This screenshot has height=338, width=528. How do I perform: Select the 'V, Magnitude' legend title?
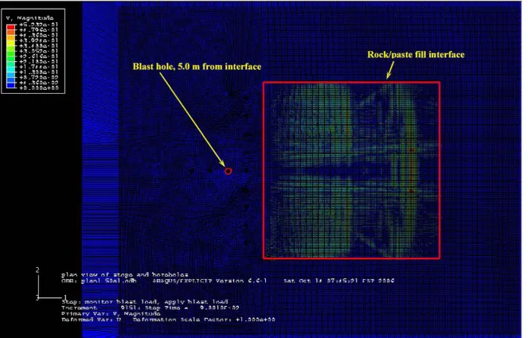coord(29,18)
